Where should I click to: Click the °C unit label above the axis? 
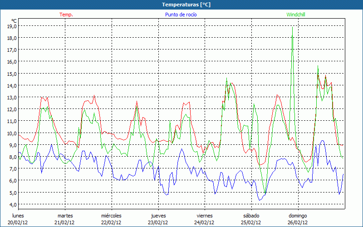pyautogui.click(x=14, y=21)
